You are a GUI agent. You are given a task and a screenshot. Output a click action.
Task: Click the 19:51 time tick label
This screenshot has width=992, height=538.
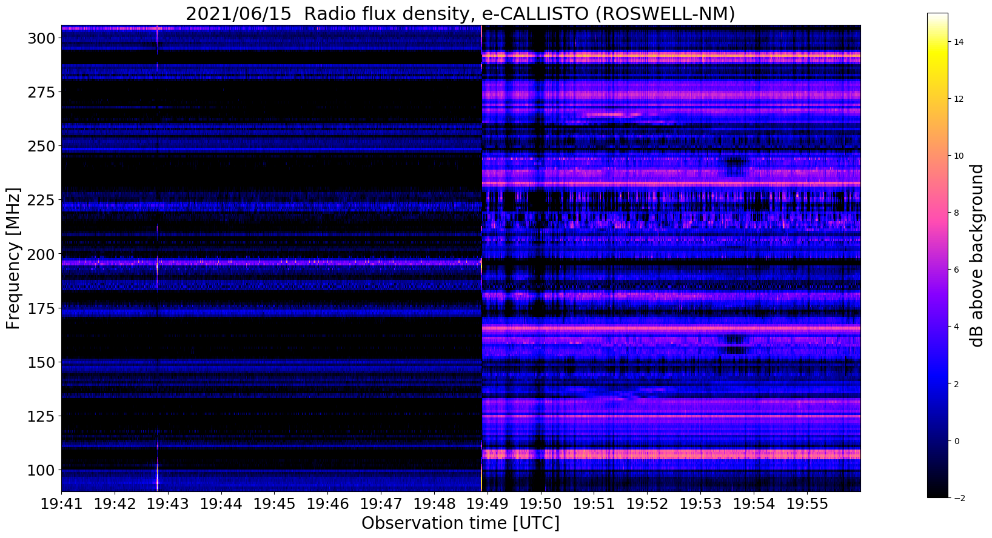[x=595, y=504]
